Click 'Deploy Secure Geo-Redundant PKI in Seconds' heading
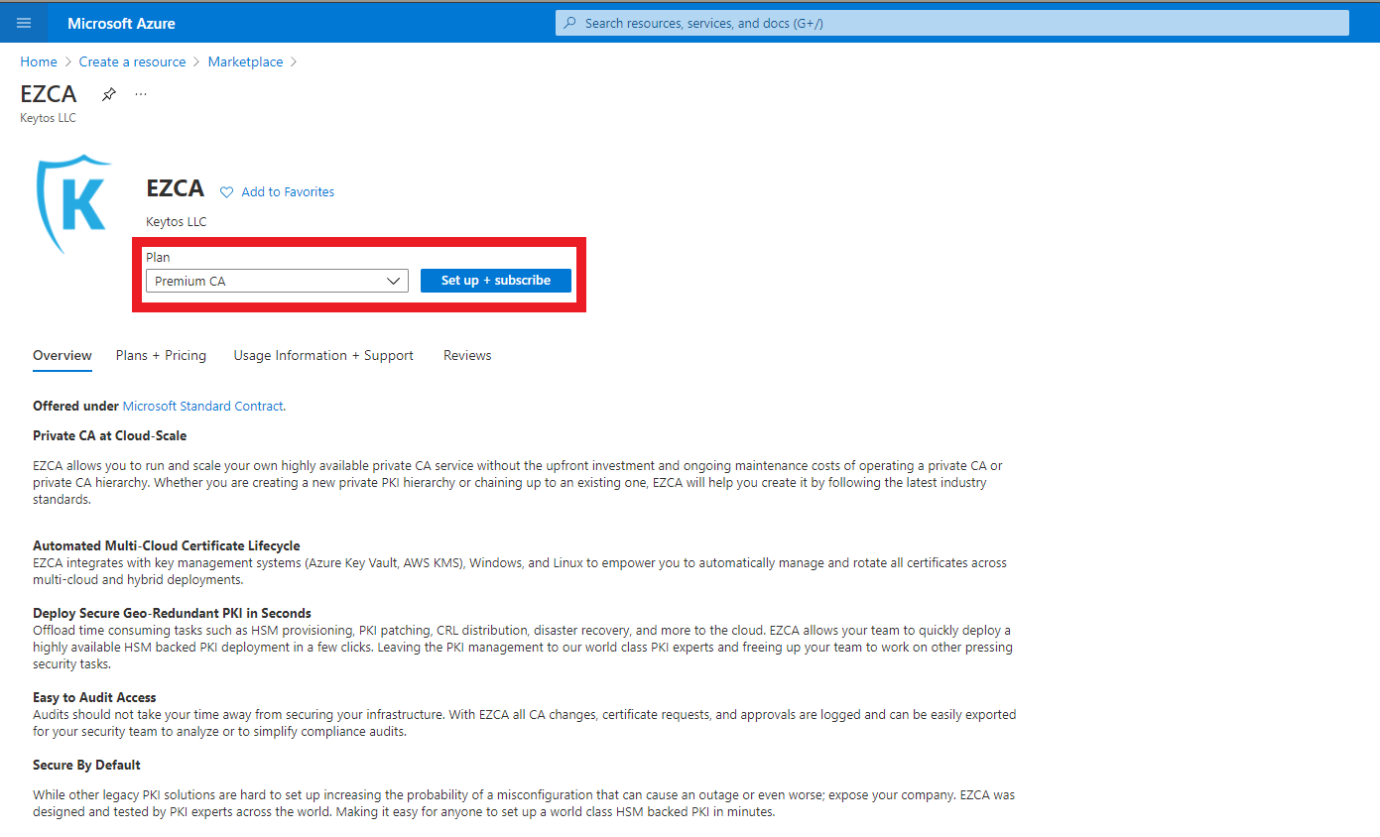This screenshot has width=1380, height=837. click(x=172, y=613)
